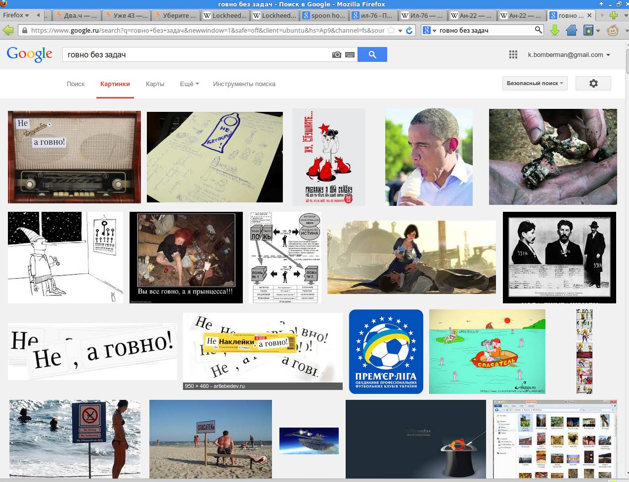Click the blue search magnifier button
This screenshot has width=629, height=482.
pyautogui.click(x=372, y=54)
